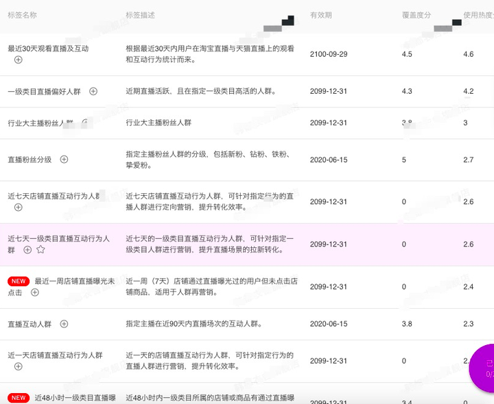This screenshot has height=404, width=494.
Task: Click description 近期直播活跃、且在指定一级类目高活的人群
Action: (201, 91)
